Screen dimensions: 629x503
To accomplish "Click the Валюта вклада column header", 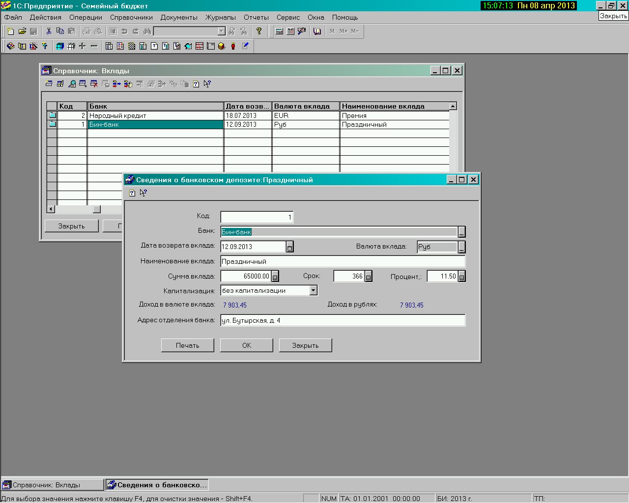I will tap(306, 106).
